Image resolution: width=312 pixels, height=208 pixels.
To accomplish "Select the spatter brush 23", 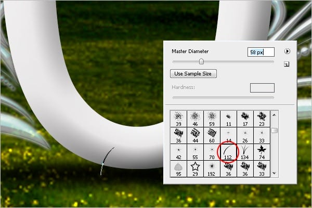I will pyautogui.click(x=262, y=119).
